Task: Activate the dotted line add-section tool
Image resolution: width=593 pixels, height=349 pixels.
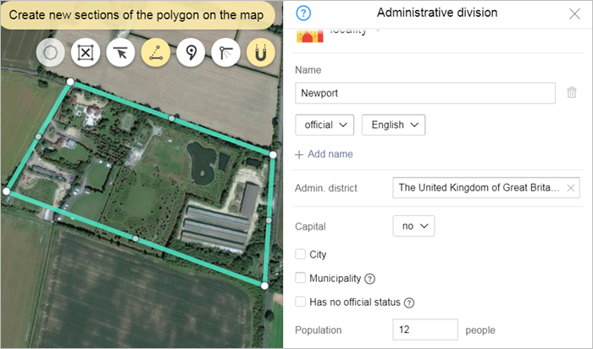Action: click(157, 53)
